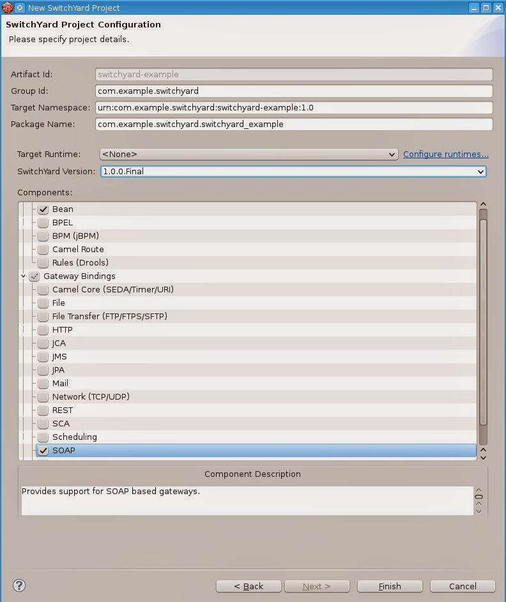Click the Finish button
Viewport: 506px width, 602px height.
click(x=390, y=586)
